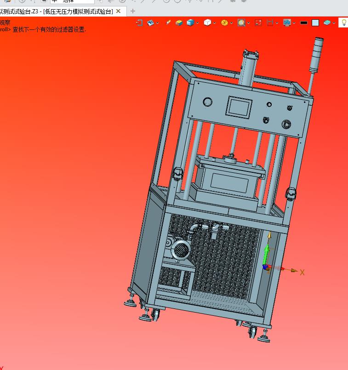Toggle the light bulb lighting icon
This screenshot has width=348, height=370.
pyautogui.click(x=344, y=23)
